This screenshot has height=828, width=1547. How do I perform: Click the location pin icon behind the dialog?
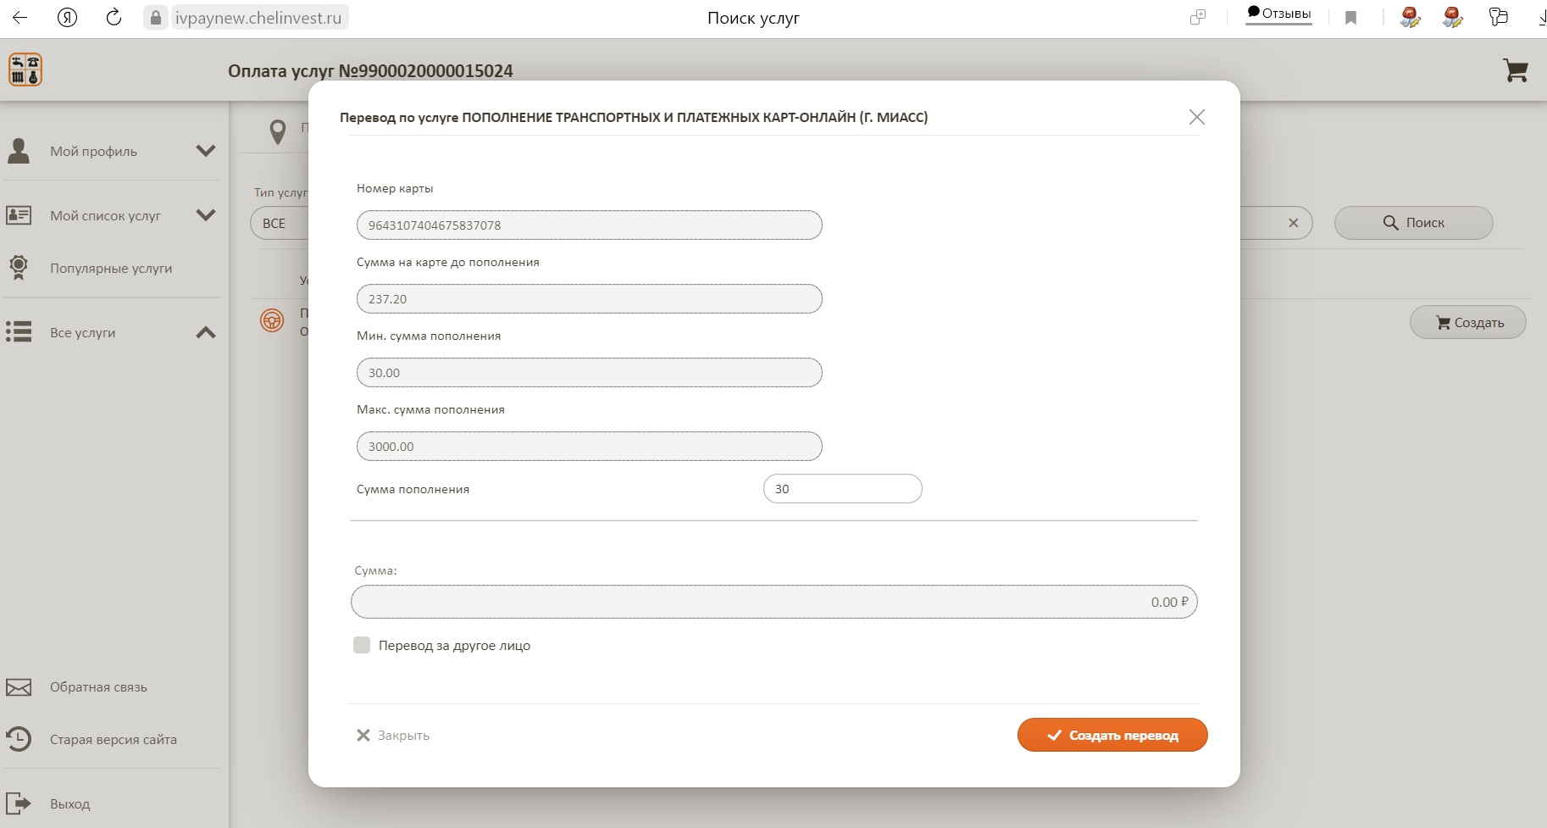(x=278, y=132)
